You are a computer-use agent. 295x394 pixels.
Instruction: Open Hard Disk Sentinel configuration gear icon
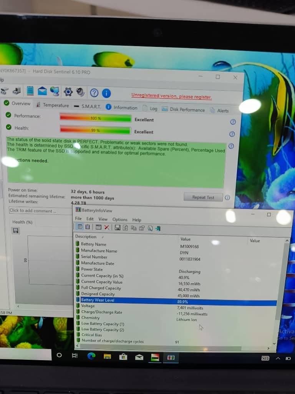point(68,92)
